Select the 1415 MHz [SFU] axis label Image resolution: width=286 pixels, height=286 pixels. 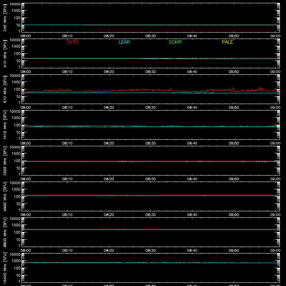5,125
